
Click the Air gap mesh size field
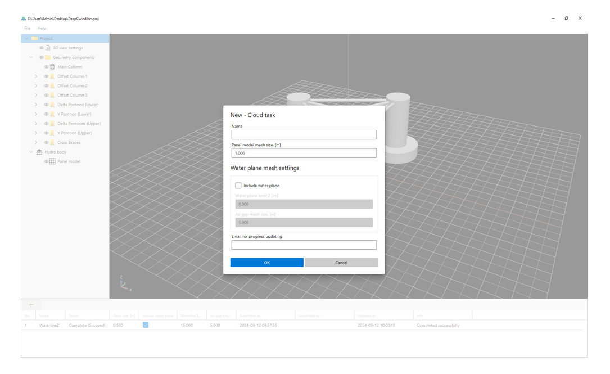(x=304, y=223)
